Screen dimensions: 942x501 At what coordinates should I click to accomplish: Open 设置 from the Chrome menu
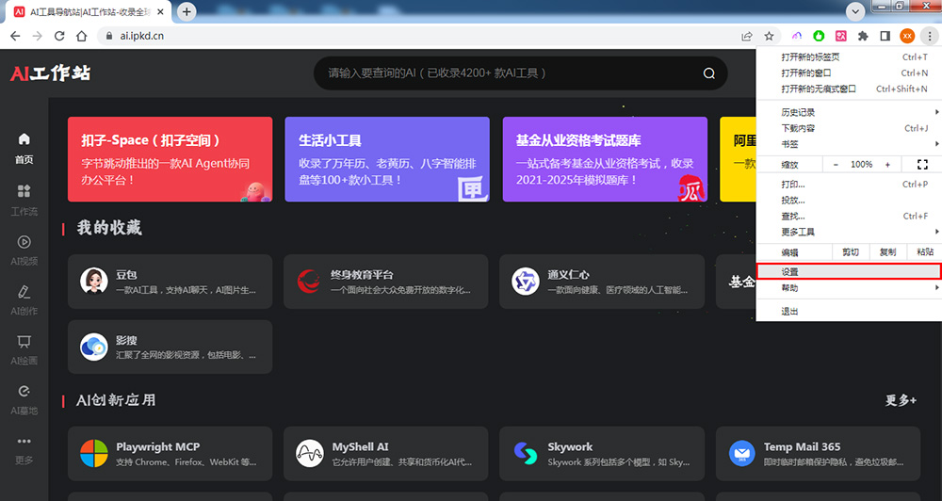(x=849, y=271)
